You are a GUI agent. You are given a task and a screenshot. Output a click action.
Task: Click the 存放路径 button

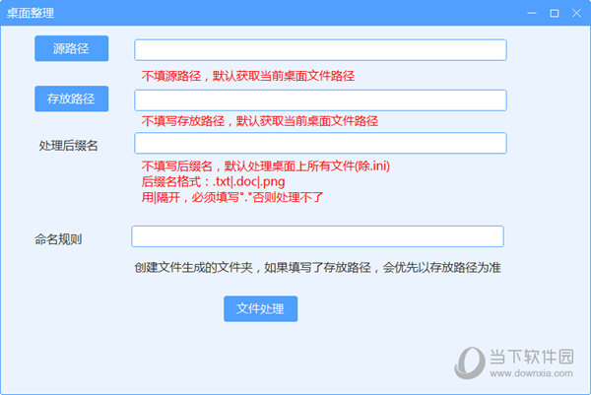72,99
